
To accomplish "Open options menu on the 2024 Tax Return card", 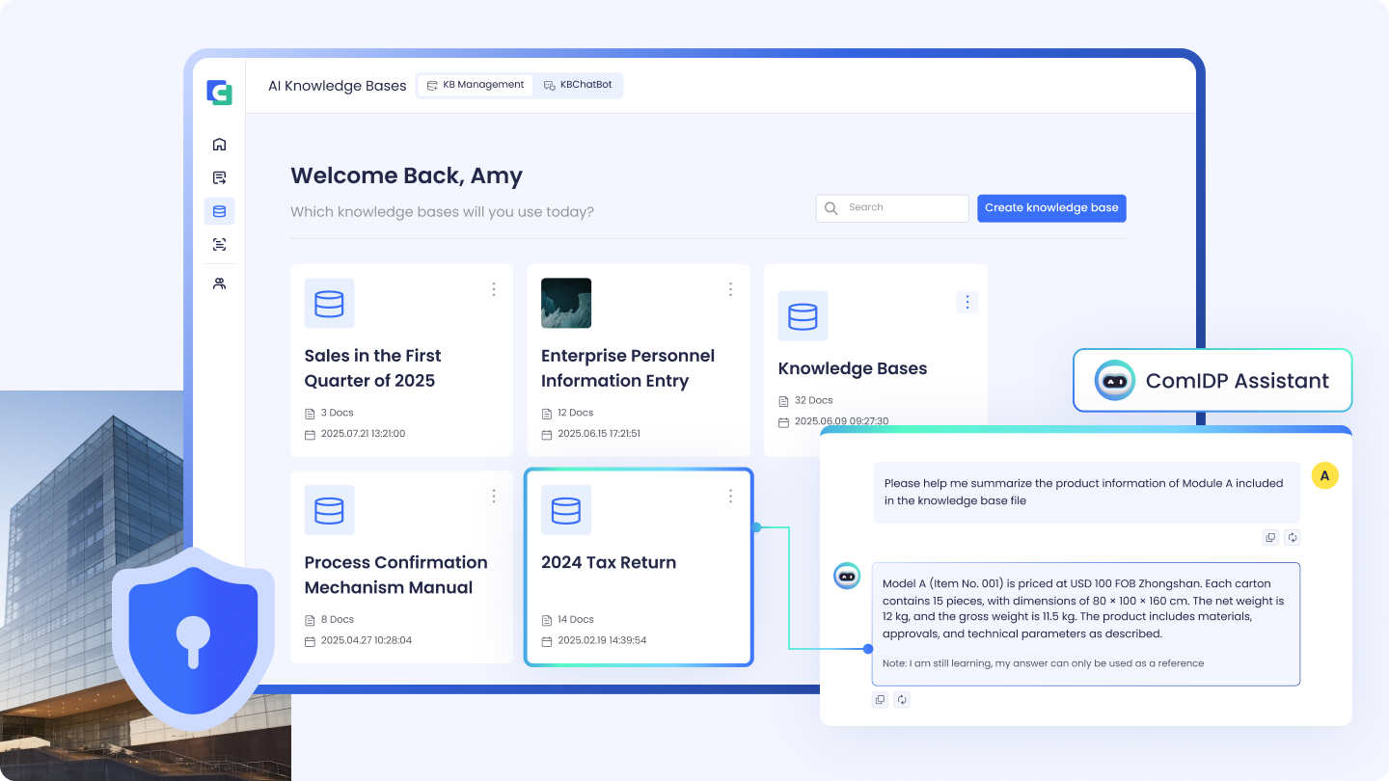I will [730, 496].
